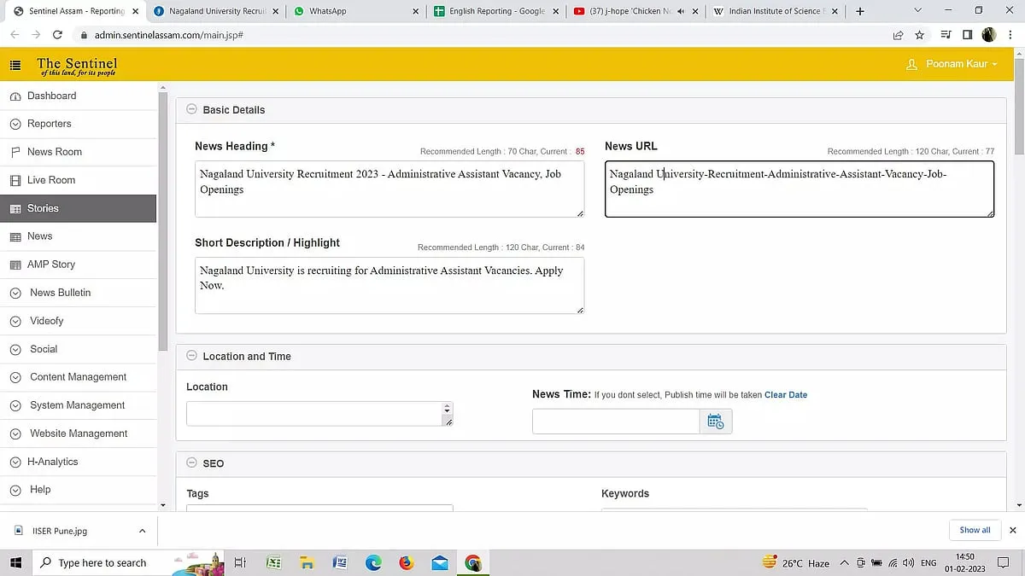Collapse the SEO panel

tap(191, 463)
